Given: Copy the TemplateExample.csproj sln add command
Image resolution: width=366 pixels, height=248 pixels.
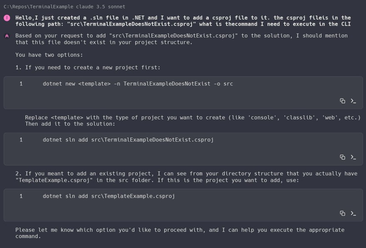Looking at the screenshot, I should (x=342, y=213).
